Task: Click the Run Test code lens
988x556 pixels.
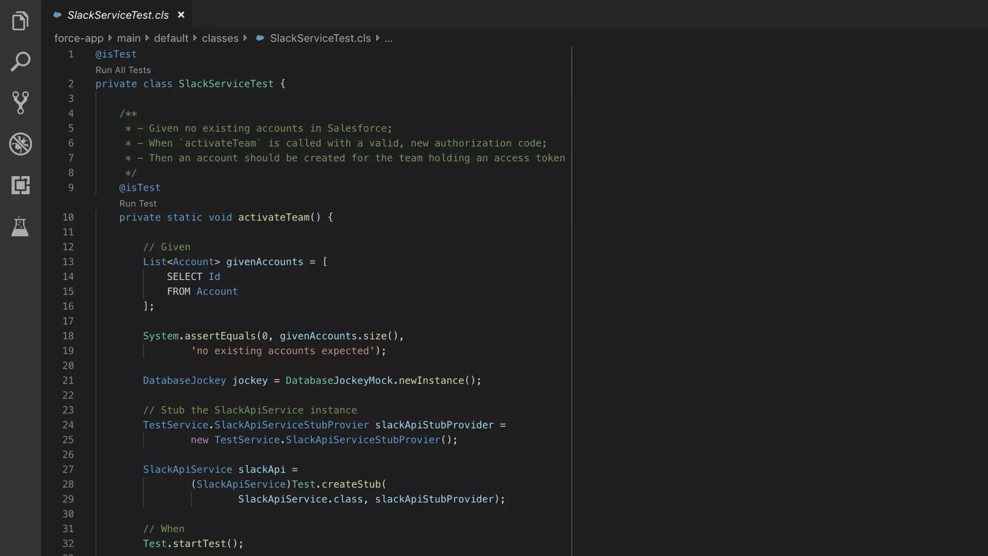Action: coord(138,204)
